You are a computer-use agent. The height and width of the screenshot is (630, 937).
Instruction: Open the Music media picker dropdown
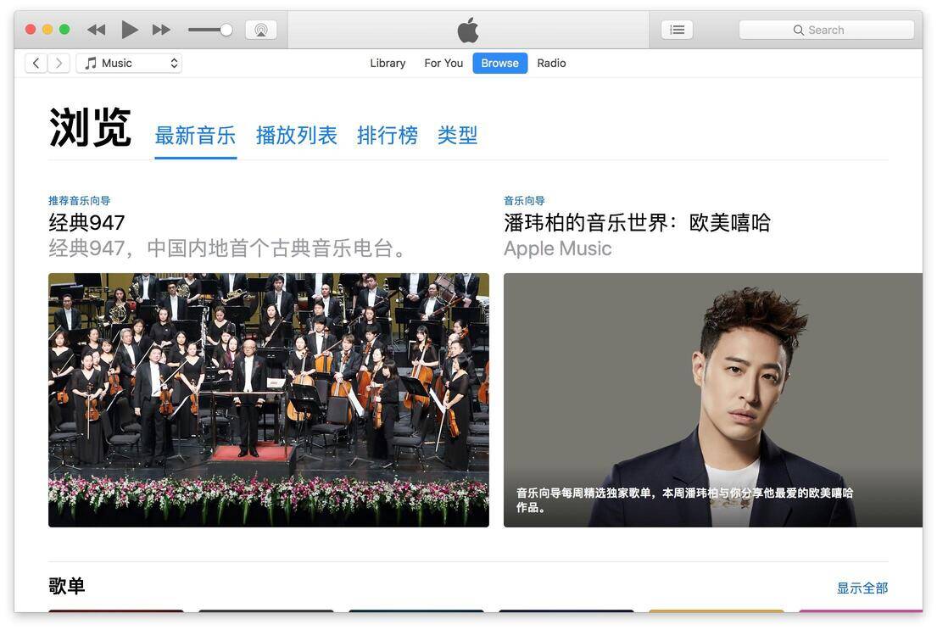click(x=129, y=64)
